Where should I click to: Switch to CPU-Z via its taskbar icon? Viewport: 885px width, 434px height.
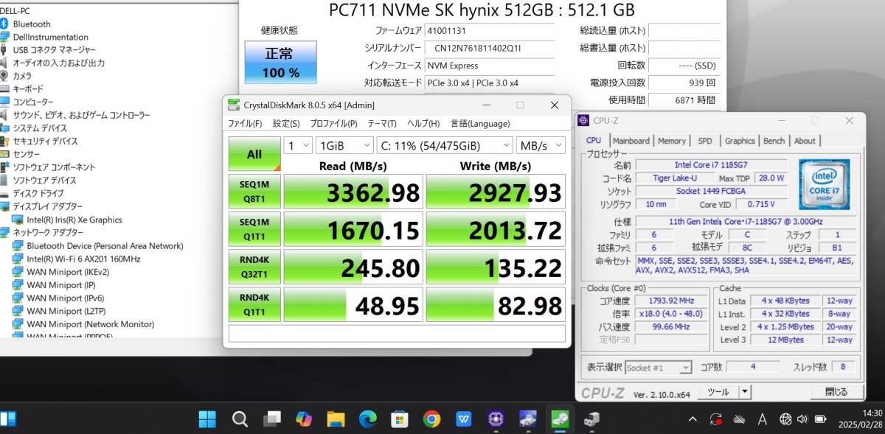(x=496, y=419)
